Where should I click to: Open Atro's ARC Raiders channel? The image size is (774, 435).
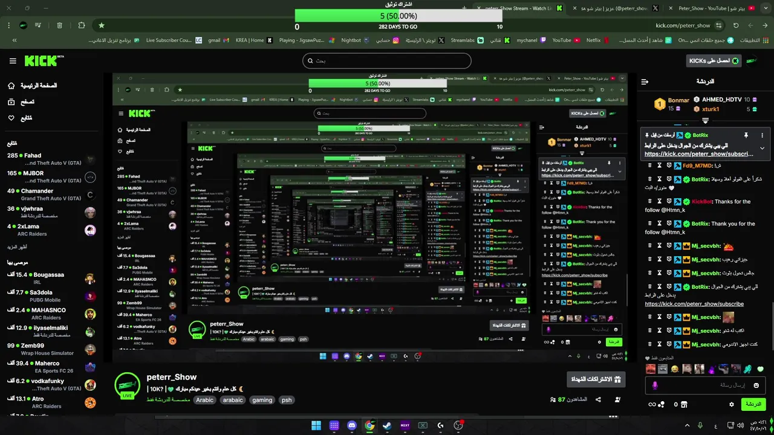pyautogui.click(x=51, y=402)
